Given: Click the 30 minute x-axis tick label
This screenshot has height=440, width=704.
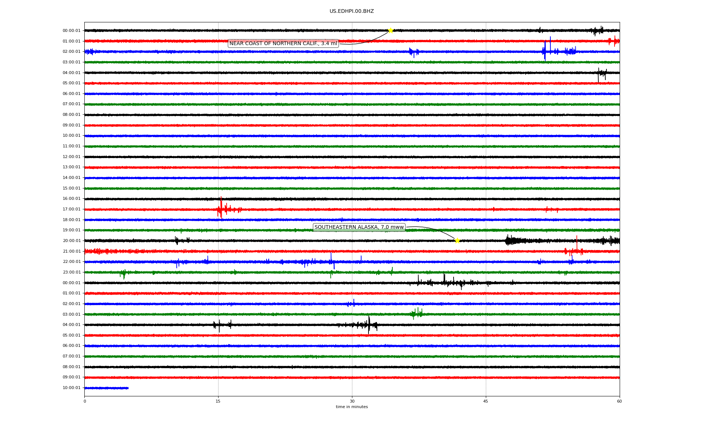Looking at the screenshot, I should click(352, 401).
